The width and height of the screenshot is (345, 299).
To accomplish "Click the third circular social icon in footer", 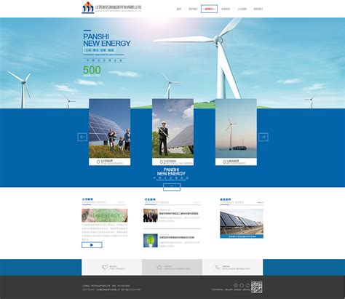I will click(x=247, y=285).
